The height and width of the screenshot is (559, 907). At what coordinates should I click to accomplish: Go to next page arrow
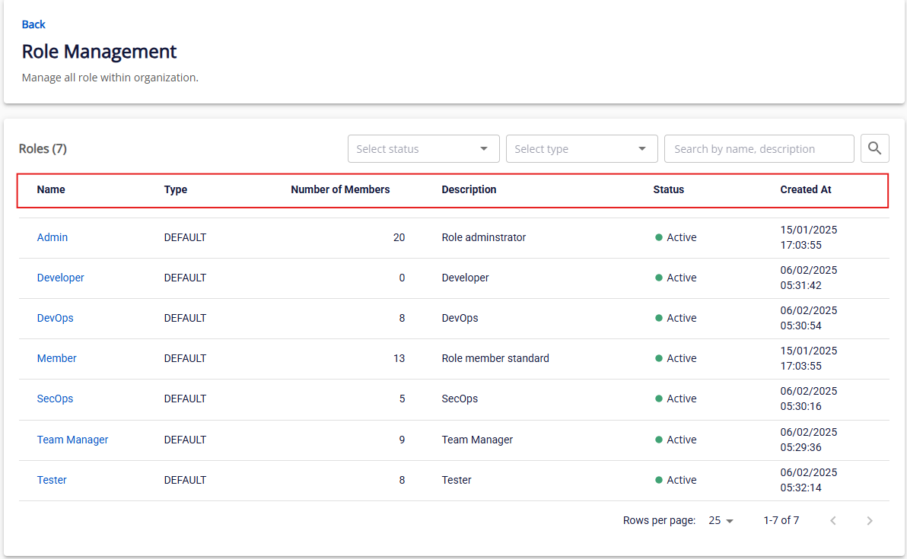pos(870,521)
